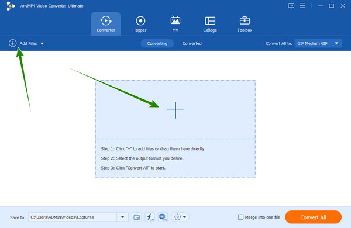
Task: Check Merge into one file
Action: coord(240,217)
